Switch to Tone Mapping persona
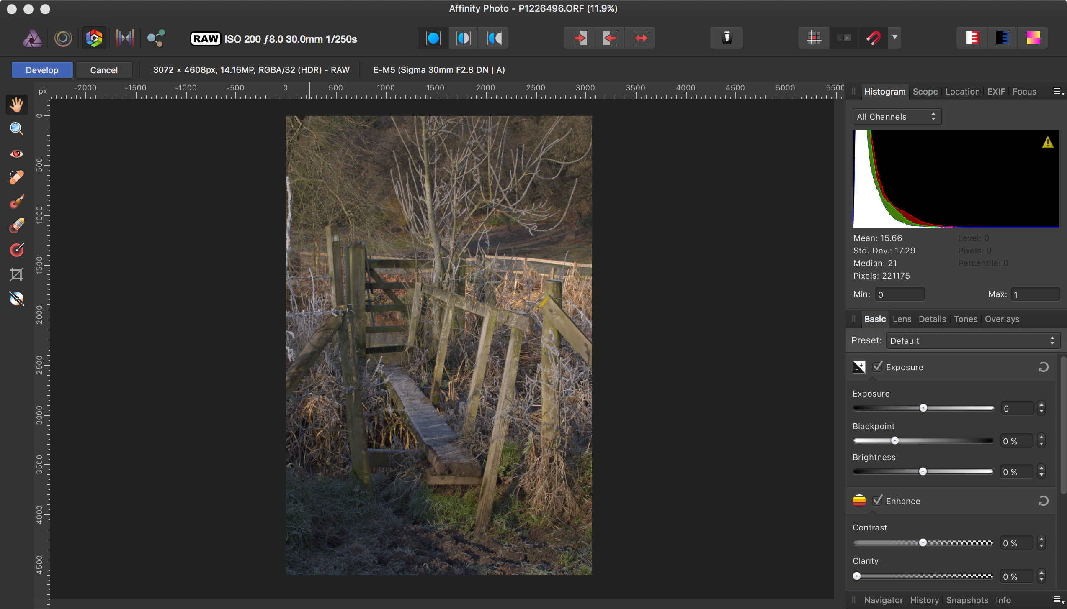1067x609 pixels. pos(125,38)
